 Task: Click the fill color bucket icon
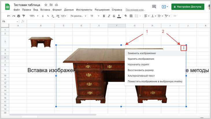(x=126, y=16)
